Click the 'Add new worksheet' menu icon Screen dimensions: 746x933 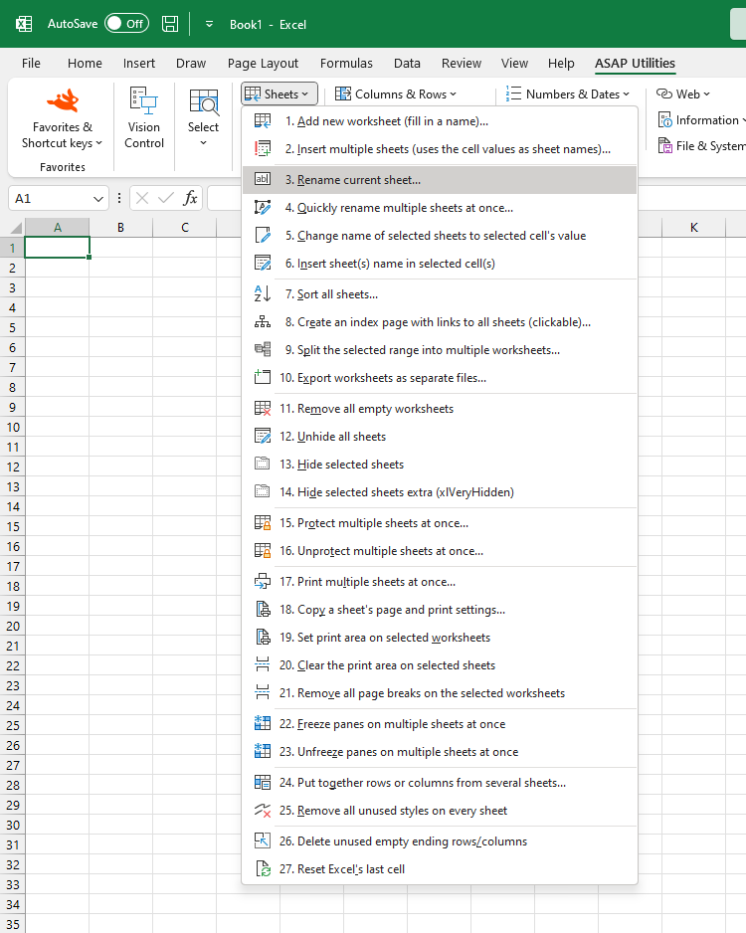click(x=263, y=121)
